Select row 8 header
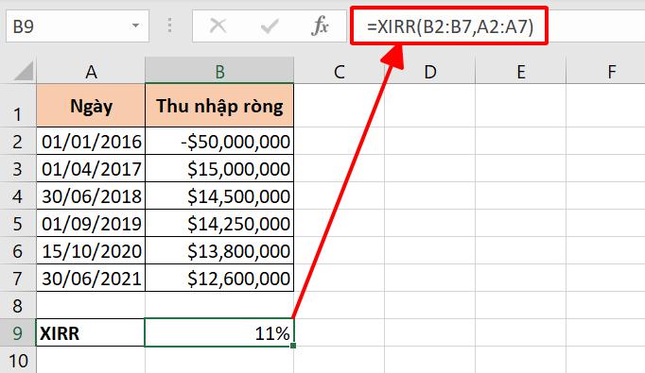The image size is (645, 373). pyautogui.click(x=18, y=305)
